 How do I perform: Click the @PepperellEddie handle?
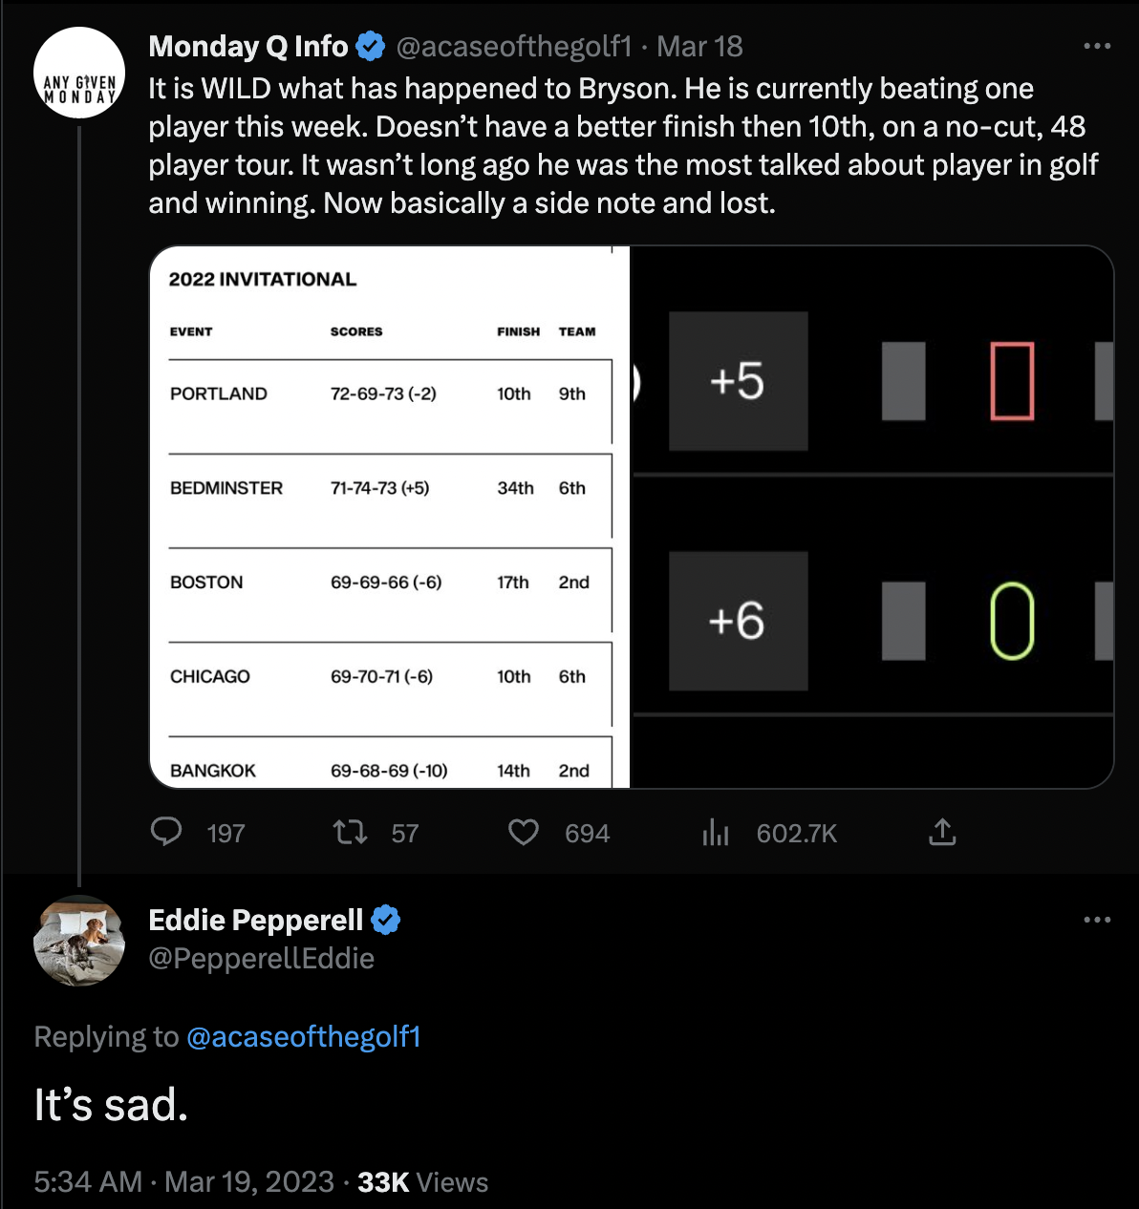pos(262,958)
